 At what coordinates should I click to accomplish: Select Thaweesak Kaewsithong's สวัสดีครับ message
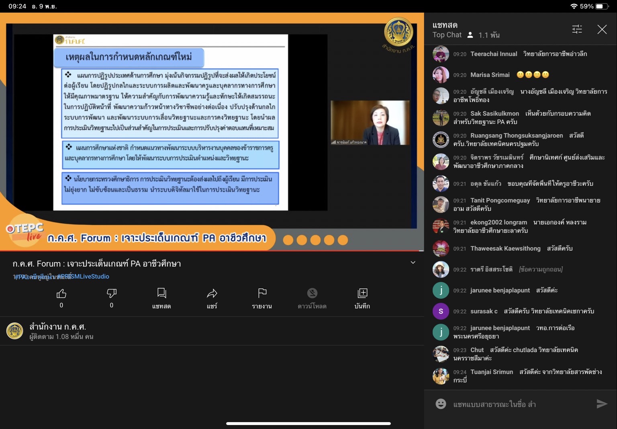point(521,248)
